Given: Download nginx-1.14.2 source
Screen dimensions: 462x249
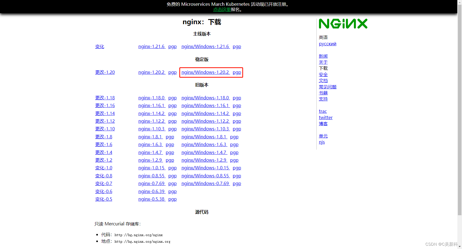Looking at the screenshot, I should (152, 113).
